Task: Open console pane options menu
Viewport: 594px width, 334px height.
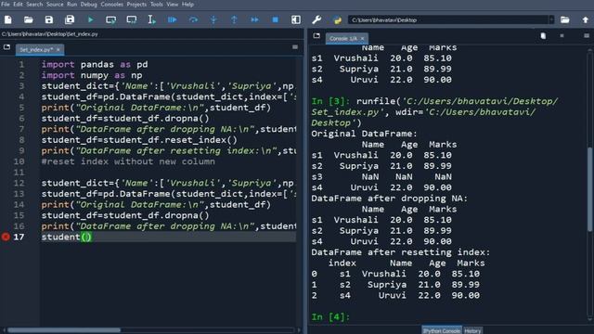Action: (x=586, y=35)
